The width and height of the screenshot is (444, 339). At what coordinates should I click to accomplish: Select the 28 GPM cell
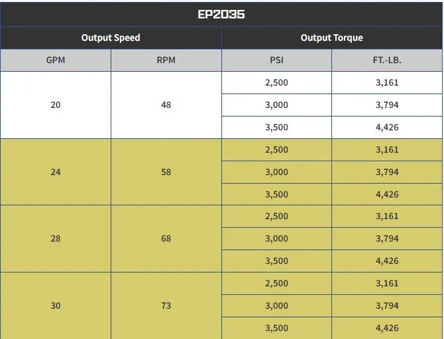point(55,238)
